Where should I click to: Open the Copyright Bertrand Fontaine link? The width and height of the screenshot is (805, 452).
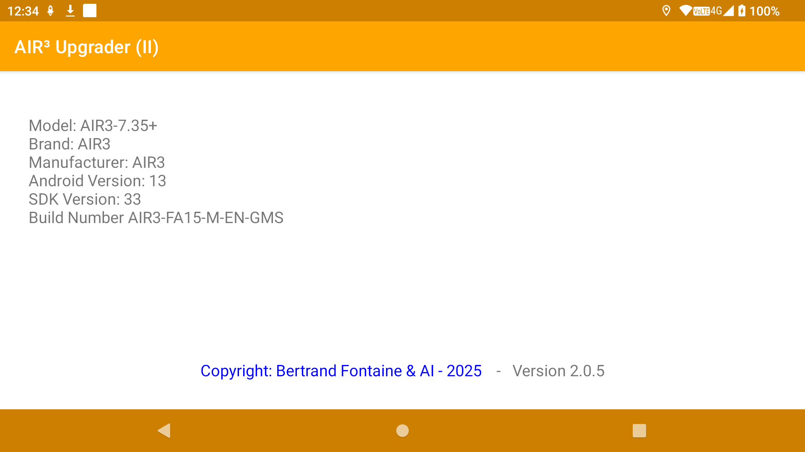tap(341, 371)
